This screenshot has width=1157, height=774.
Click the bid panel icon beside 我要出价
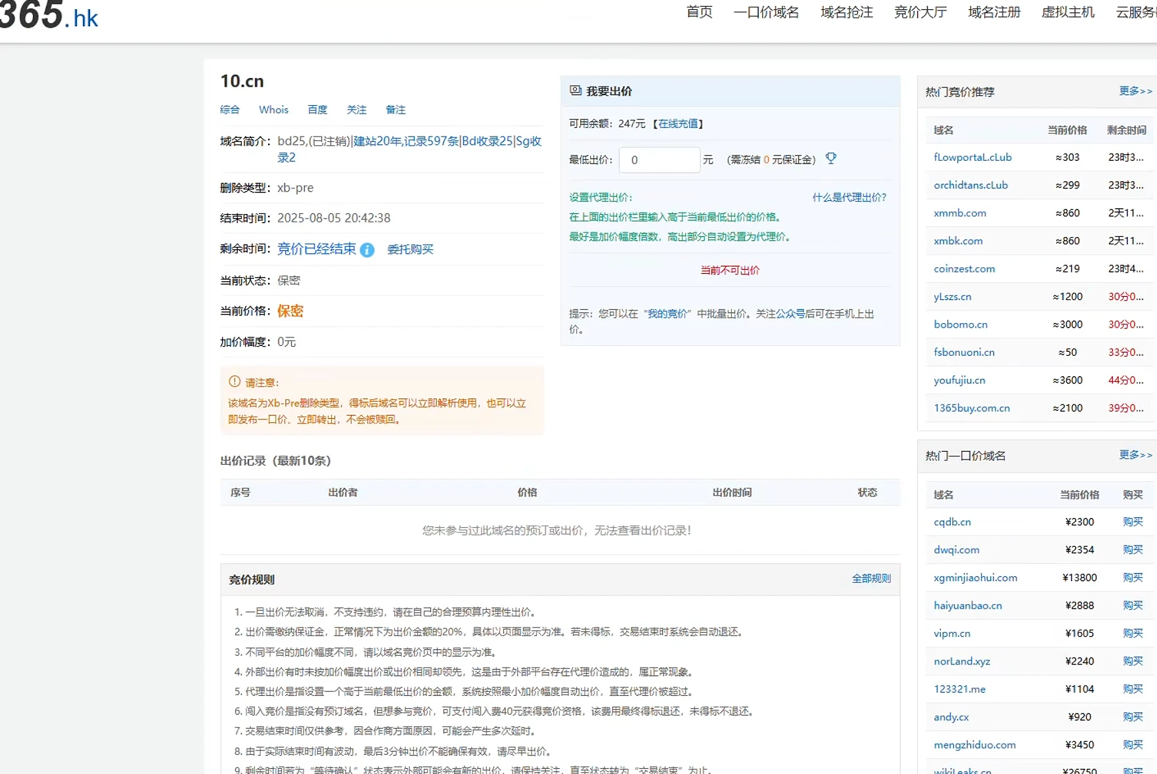pyautogui.click(x=576, y=91)
